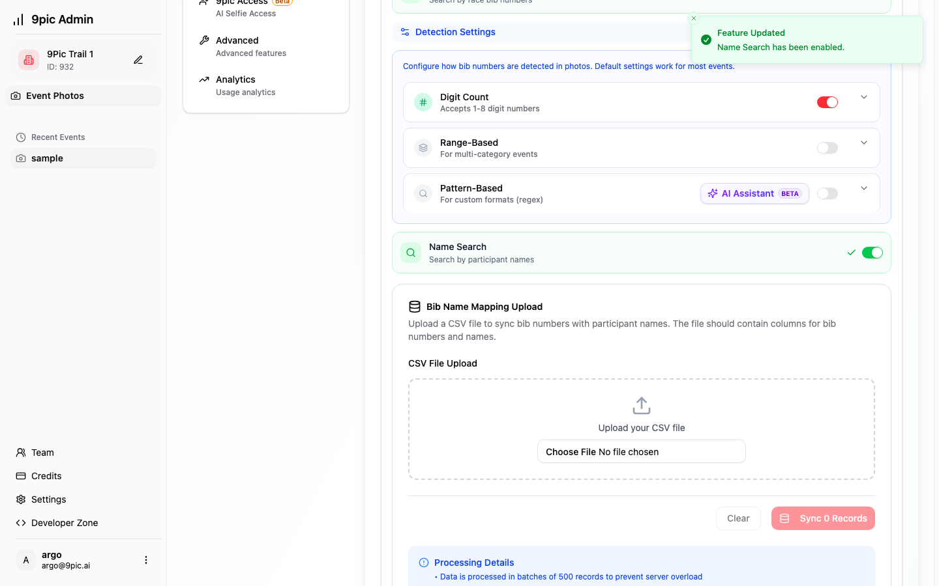This screenshot has width=939, height=586.
Task: Click the upload arrow icon in CSV dropzone
Action: click(641, 406)
